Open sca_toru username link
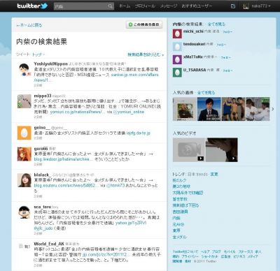The image size is (280, 271). point(42,207)
